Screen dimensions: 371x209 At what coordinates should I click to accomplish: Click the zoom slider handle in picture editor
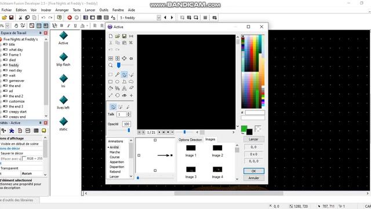(x=118, y=65)
